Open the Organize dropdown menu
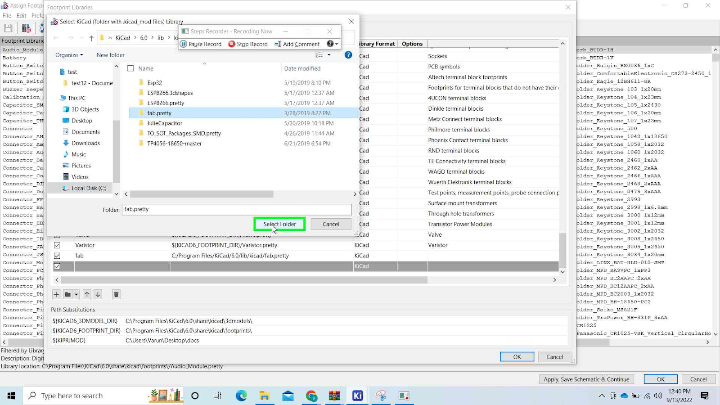The width and height of the screenshot is (720, 405). (69, 55)
